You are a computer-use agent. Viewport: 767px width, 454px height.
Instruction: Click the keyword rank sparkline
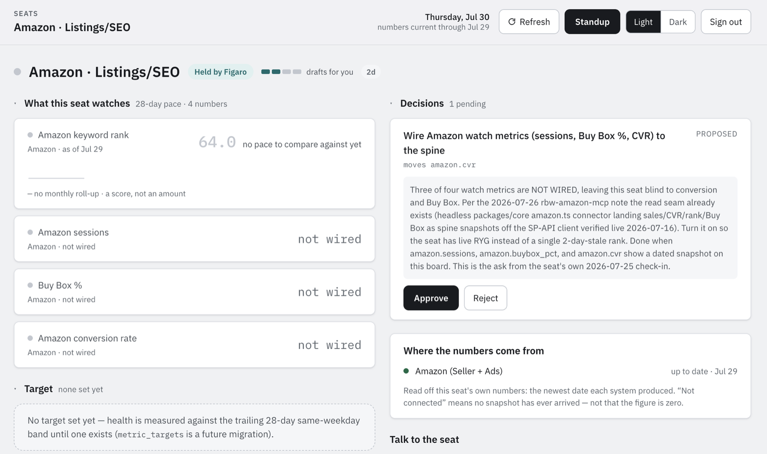(56, 178)
